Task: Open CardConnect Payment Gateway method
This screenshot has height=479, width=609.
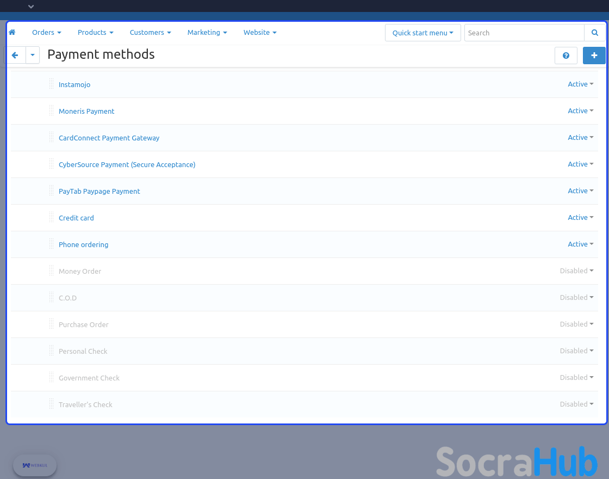Action: click(x=109, y=138)
